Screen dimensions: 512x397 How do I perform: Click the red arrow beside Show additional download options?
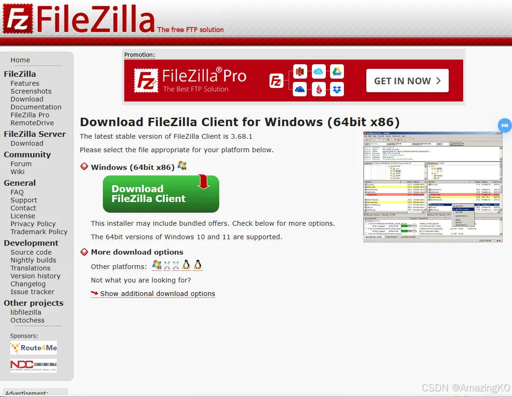click(94, 293)
